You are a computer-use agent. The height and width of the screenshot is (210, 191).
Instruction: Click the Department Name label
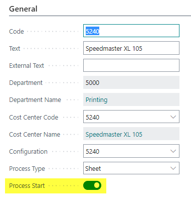(35, 100)
